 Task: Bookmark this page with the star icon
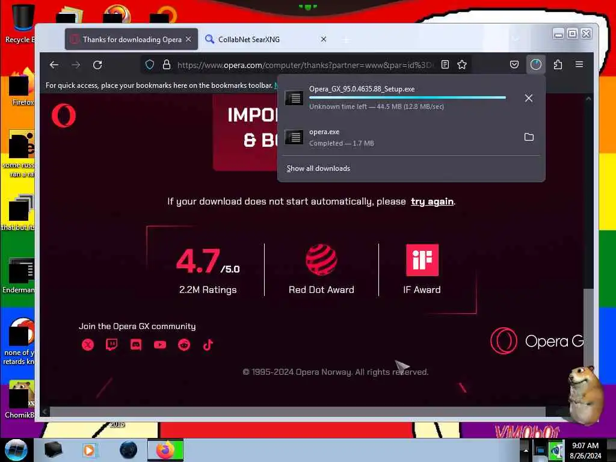[462, 64]
